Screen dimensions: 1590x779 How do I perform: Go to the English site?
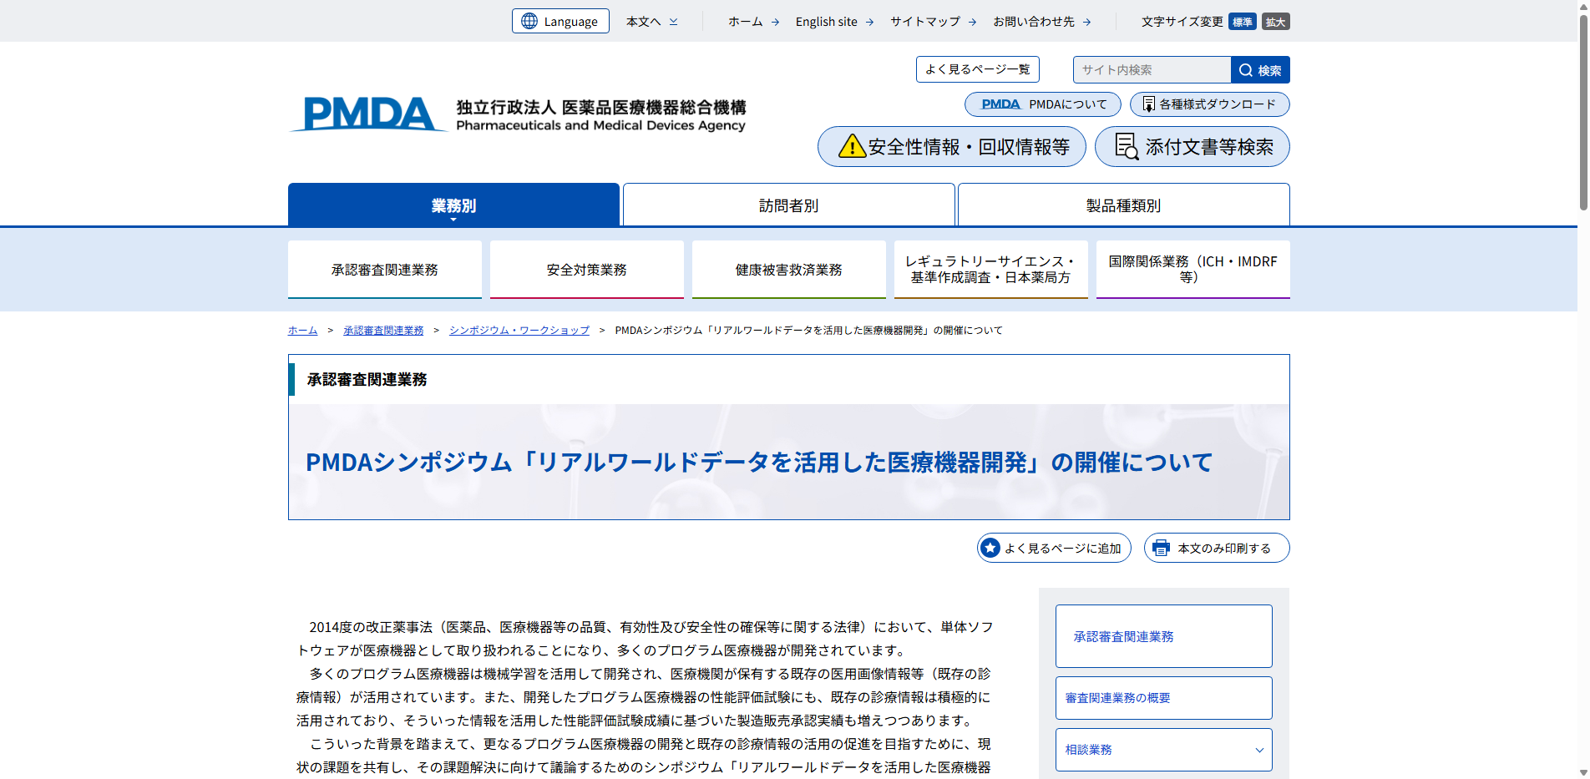pyautogui.click(x=826, y=21)
